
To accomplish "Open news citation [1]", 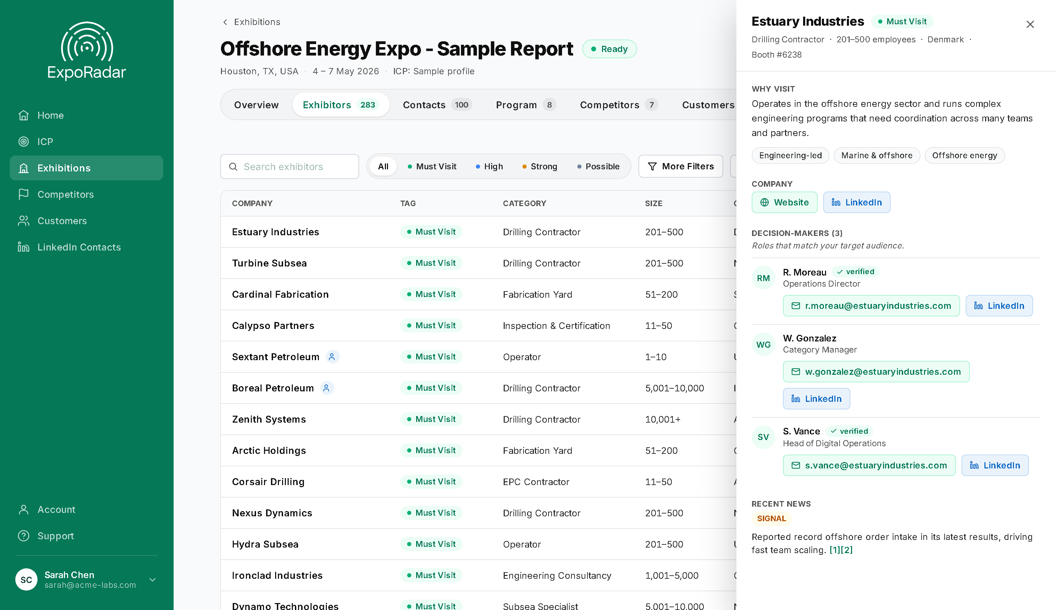I will coord(835,550).
